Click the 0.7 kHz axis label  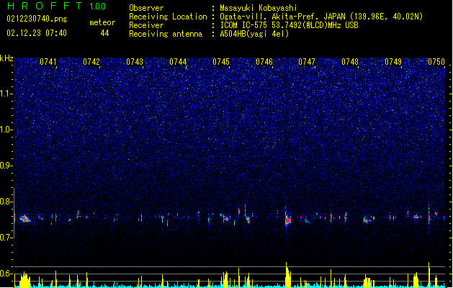pos(6,237)
